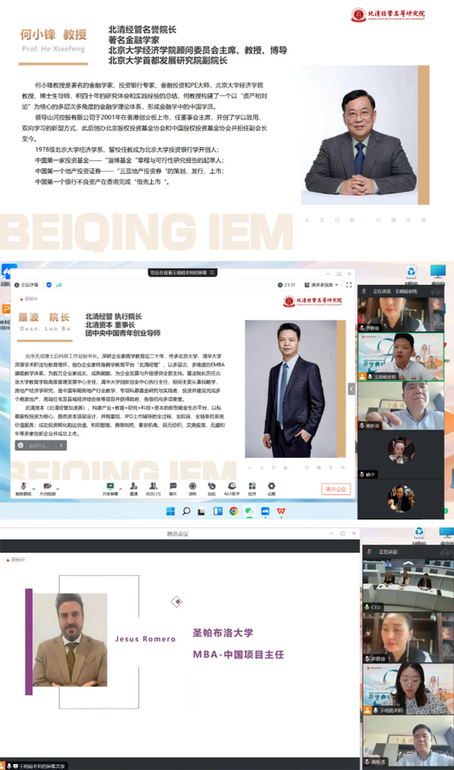Select the 龚新添 video tile in middle meeting
The height and width of the screenshot is (770, 454).
pyautogui.click(x=401, y=405)
